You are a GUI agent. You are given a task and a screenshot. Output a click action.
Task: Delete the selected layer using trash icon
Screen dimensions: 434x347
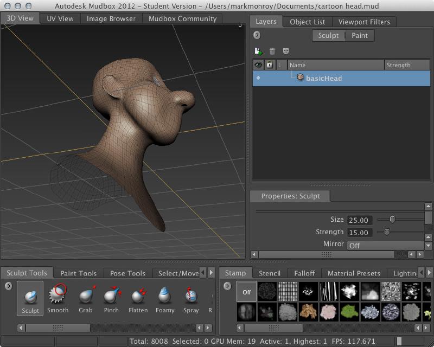pyautogui.click(x=273, y=51)
